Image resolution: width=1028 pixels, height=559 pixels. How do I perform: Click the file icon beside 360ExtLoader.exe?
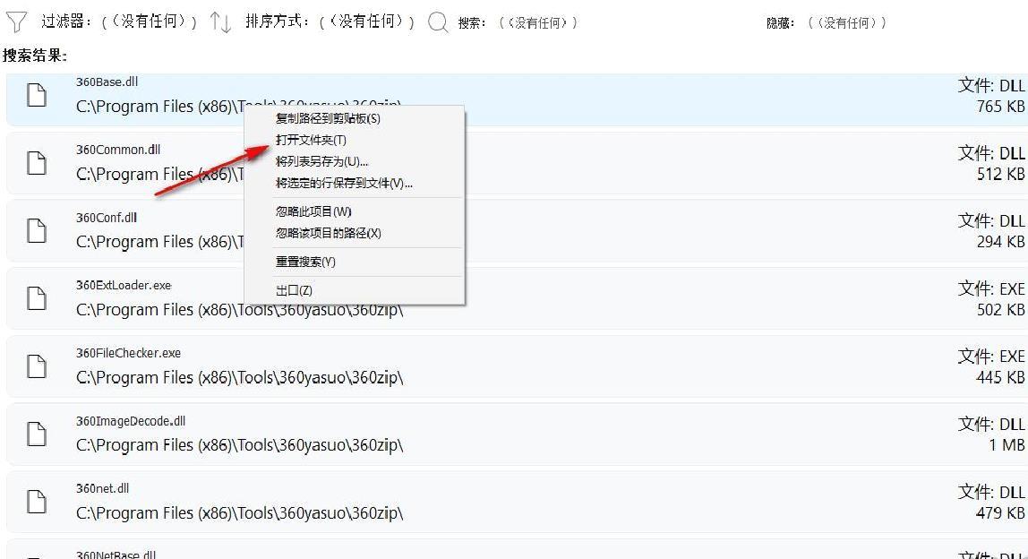(x=37, y=298)
